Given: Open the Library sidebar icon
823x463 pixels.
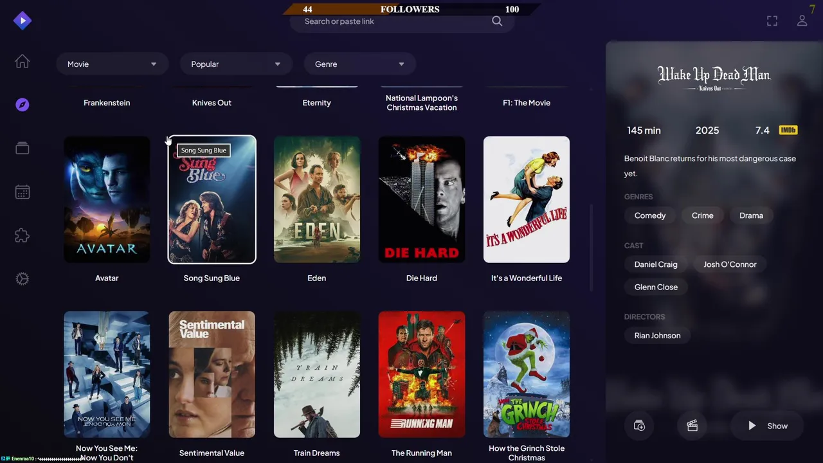Looking at the screenshot, I should pyautogui.click(x=23, y=149).
